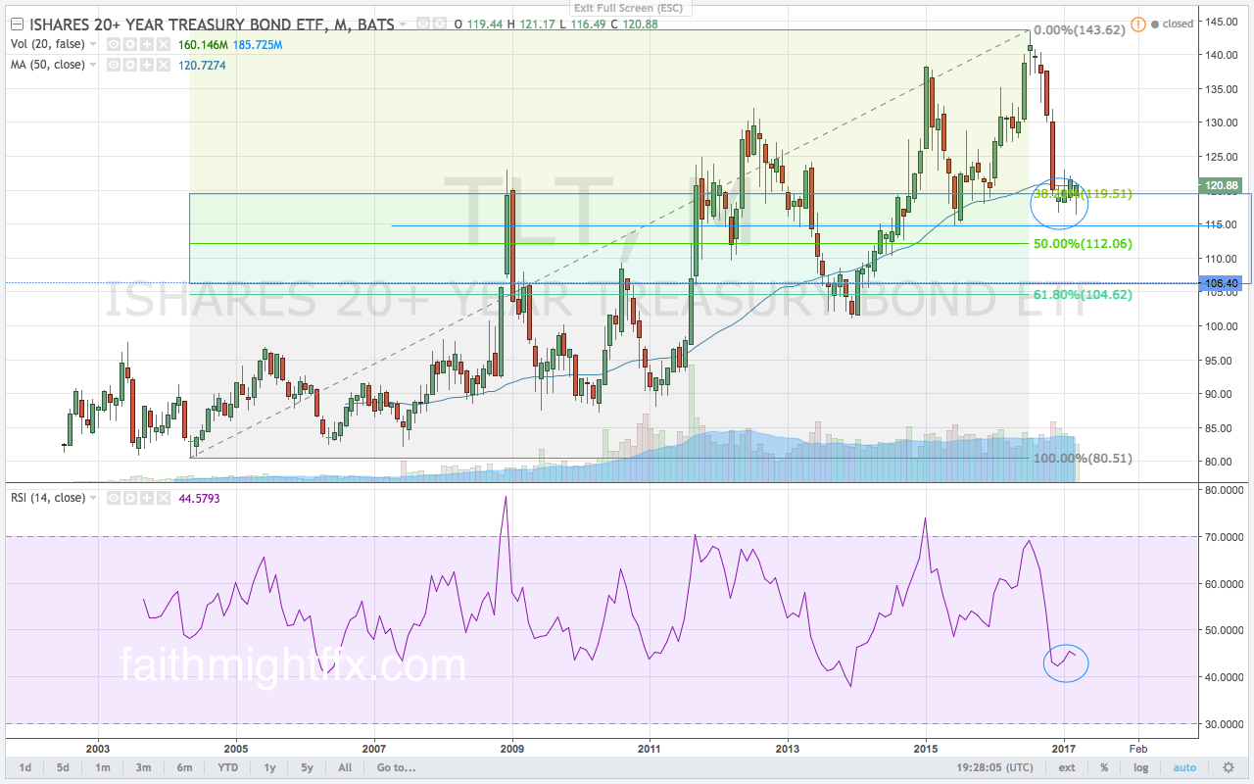Select the YTD time range
Screen dimensions: 1254x784
228,767
